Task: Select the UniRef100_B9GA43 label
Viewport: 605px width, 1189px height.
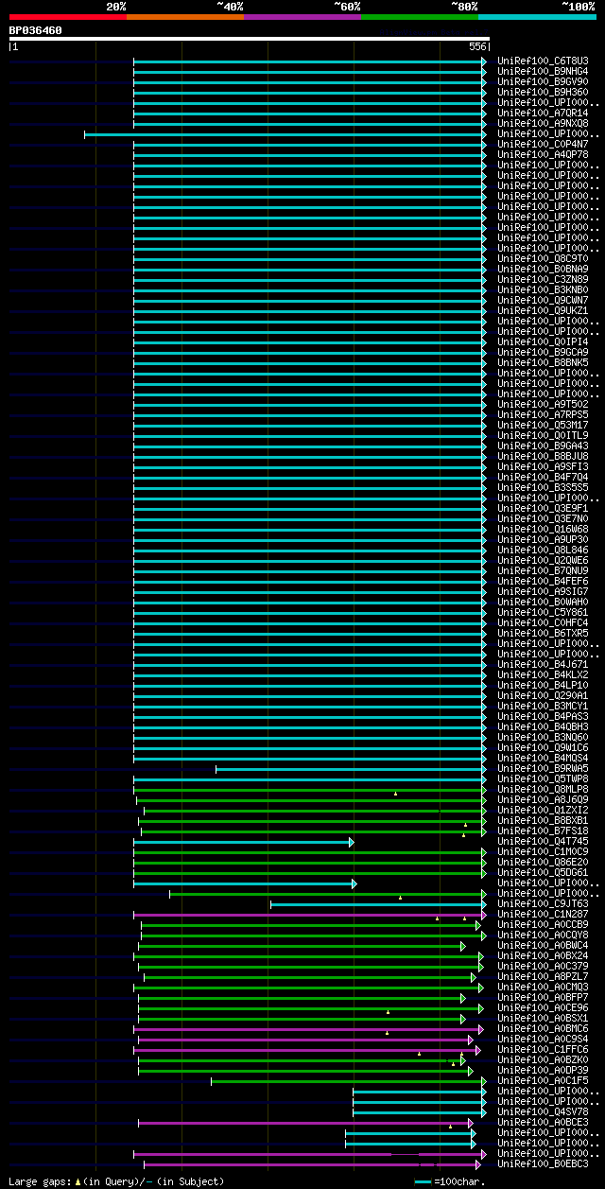Action: pyautogui.click(x=543, y=446)
